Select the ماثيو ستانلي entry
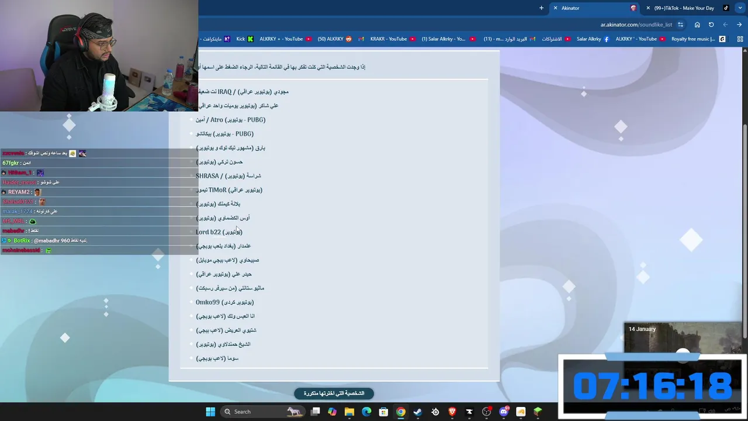 click(x=230, y=288)
